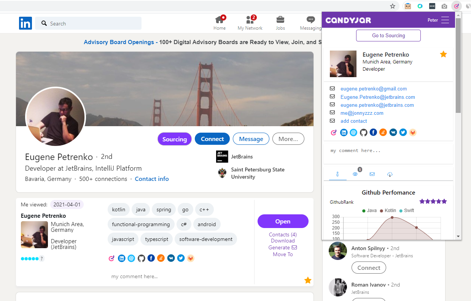Click GitLab icon in the candidate card
The height and width of the screenshot is (301, 471).
pyautogui.click(x=191, y=258)
